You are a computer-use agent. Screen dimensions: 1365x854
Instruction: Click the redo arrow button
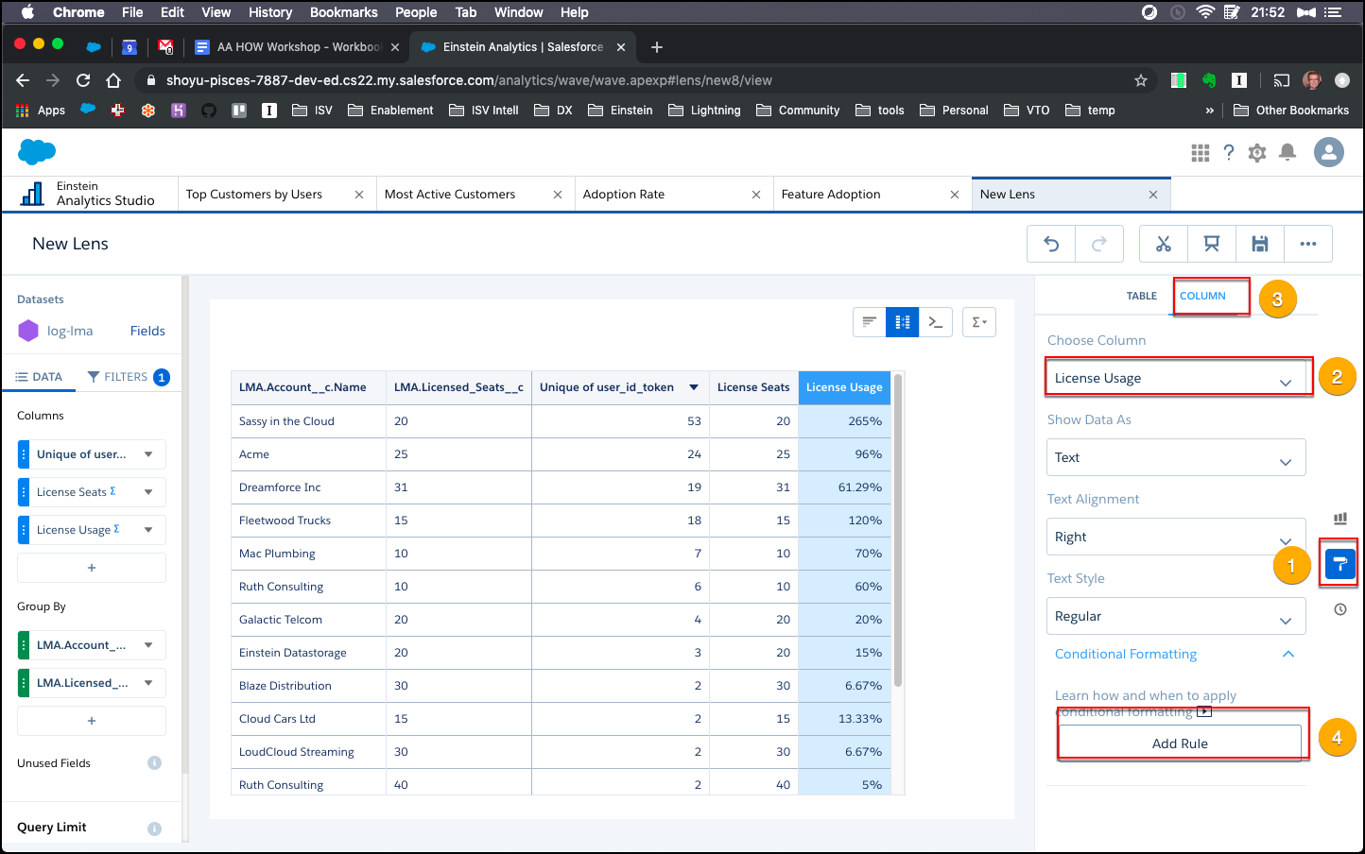[x=1099, y=244]
